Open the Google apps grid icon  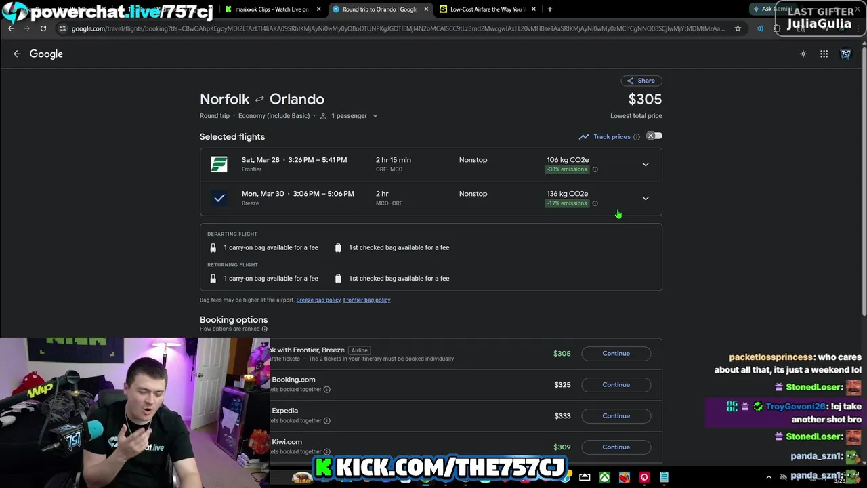[x=824, y=54]
